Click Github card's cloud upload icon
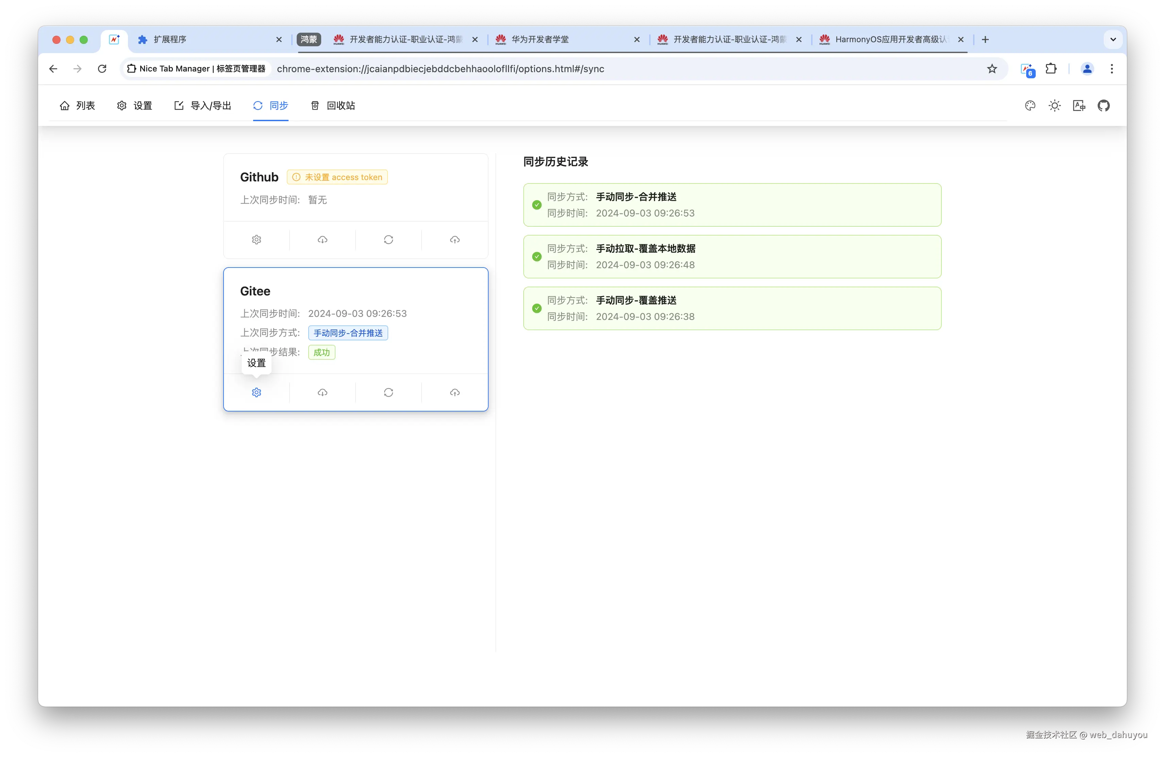The image size is (1165, 757). click(455, 239)
